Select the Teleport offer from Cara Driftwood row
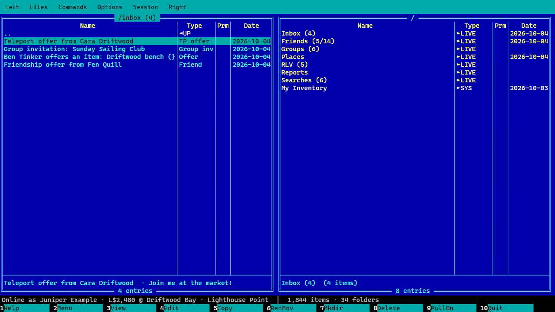 137,41
